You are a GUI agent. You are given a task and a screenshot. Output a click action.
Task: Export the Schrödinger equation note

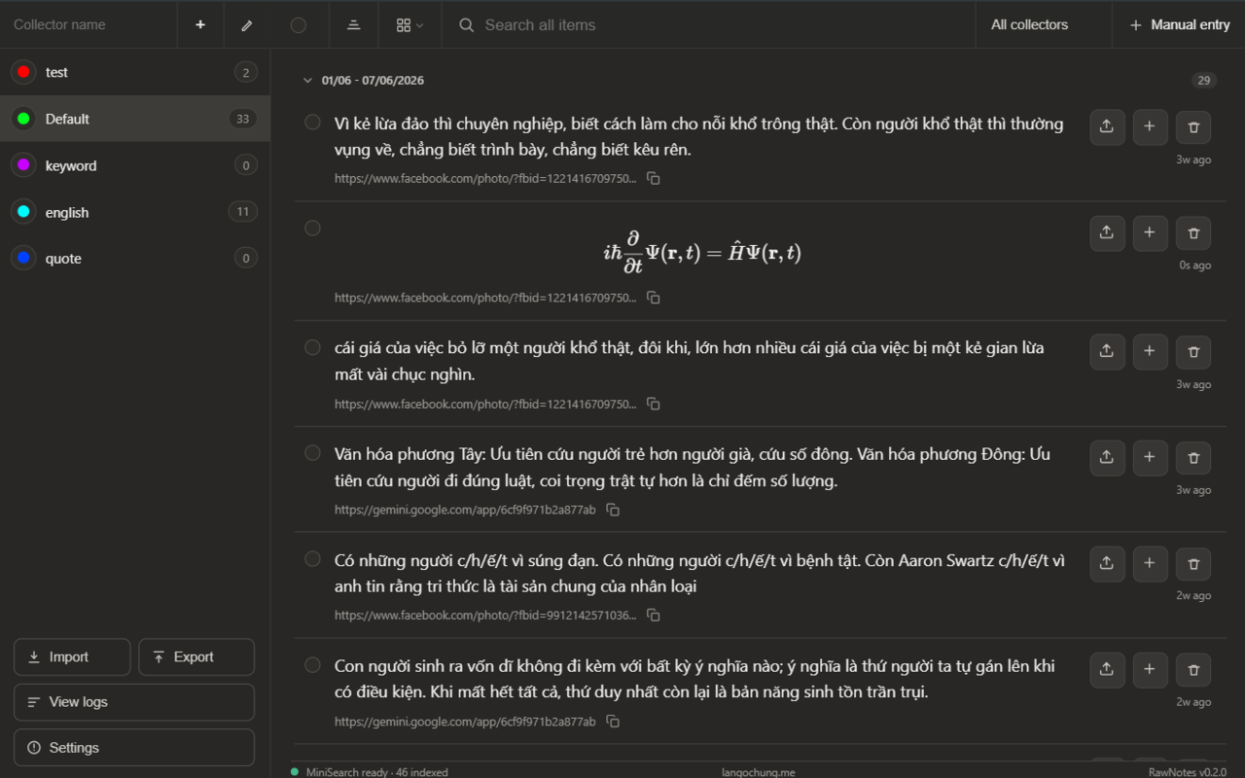1107,233
